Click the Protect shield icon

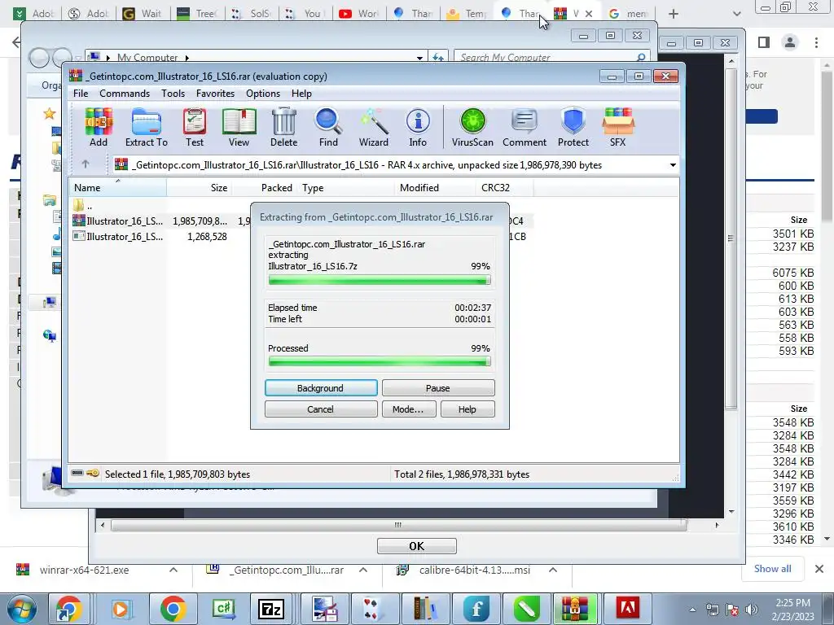coord(573,128)
